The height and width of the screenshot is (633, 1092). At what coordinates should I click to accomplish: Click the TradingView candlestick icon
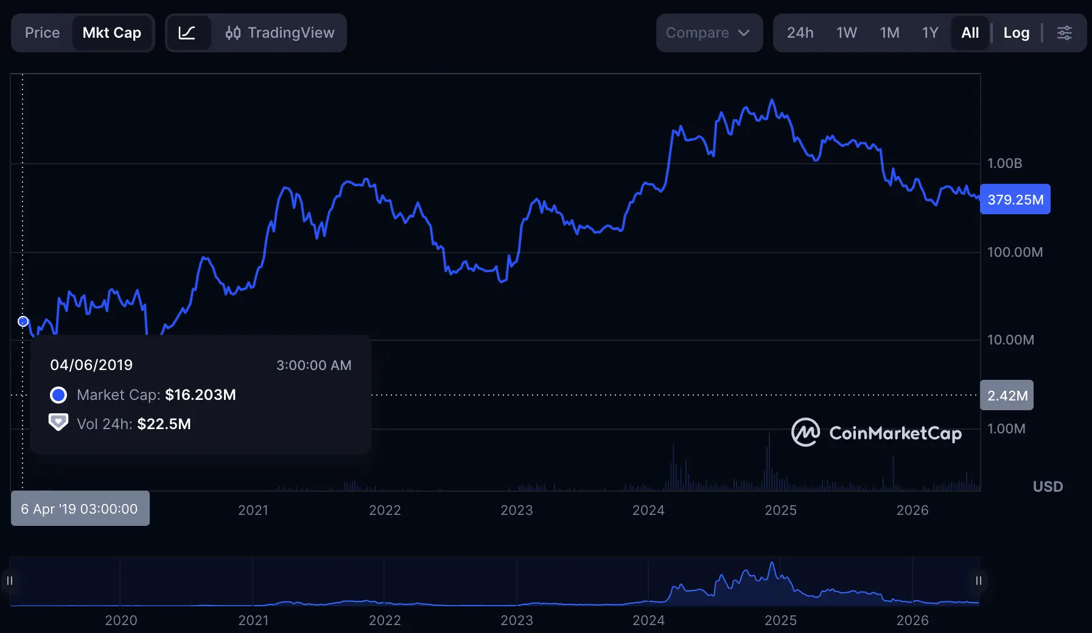(233, 33)
